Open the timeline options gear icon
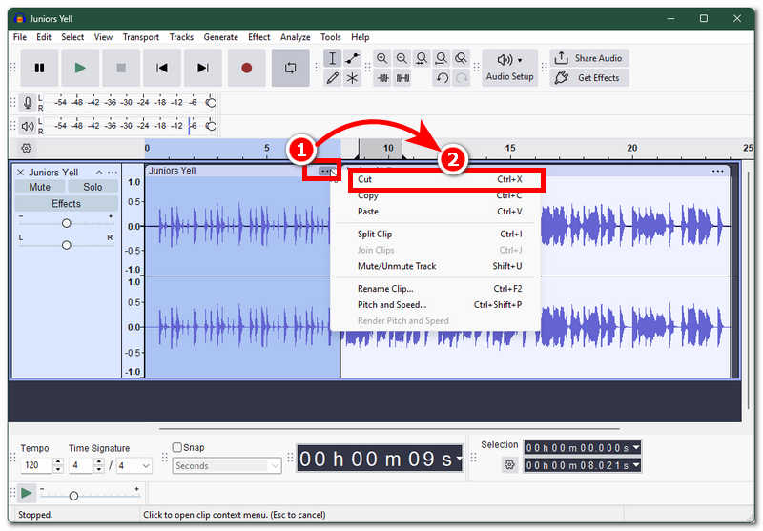The height and width of the screenshot is (531, 763). 27,149
